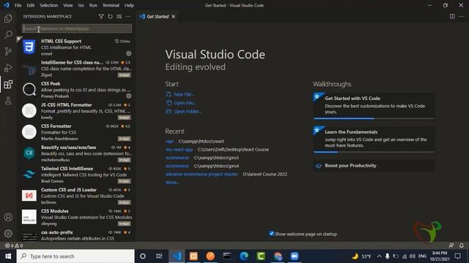Open the View menu
Screen dimensions: 469x263
pos(68,5)
